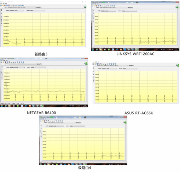180x173 pixels.
Task: Click the round blue help icon in 新路由3 toolbar
Action: coord(23,6)
